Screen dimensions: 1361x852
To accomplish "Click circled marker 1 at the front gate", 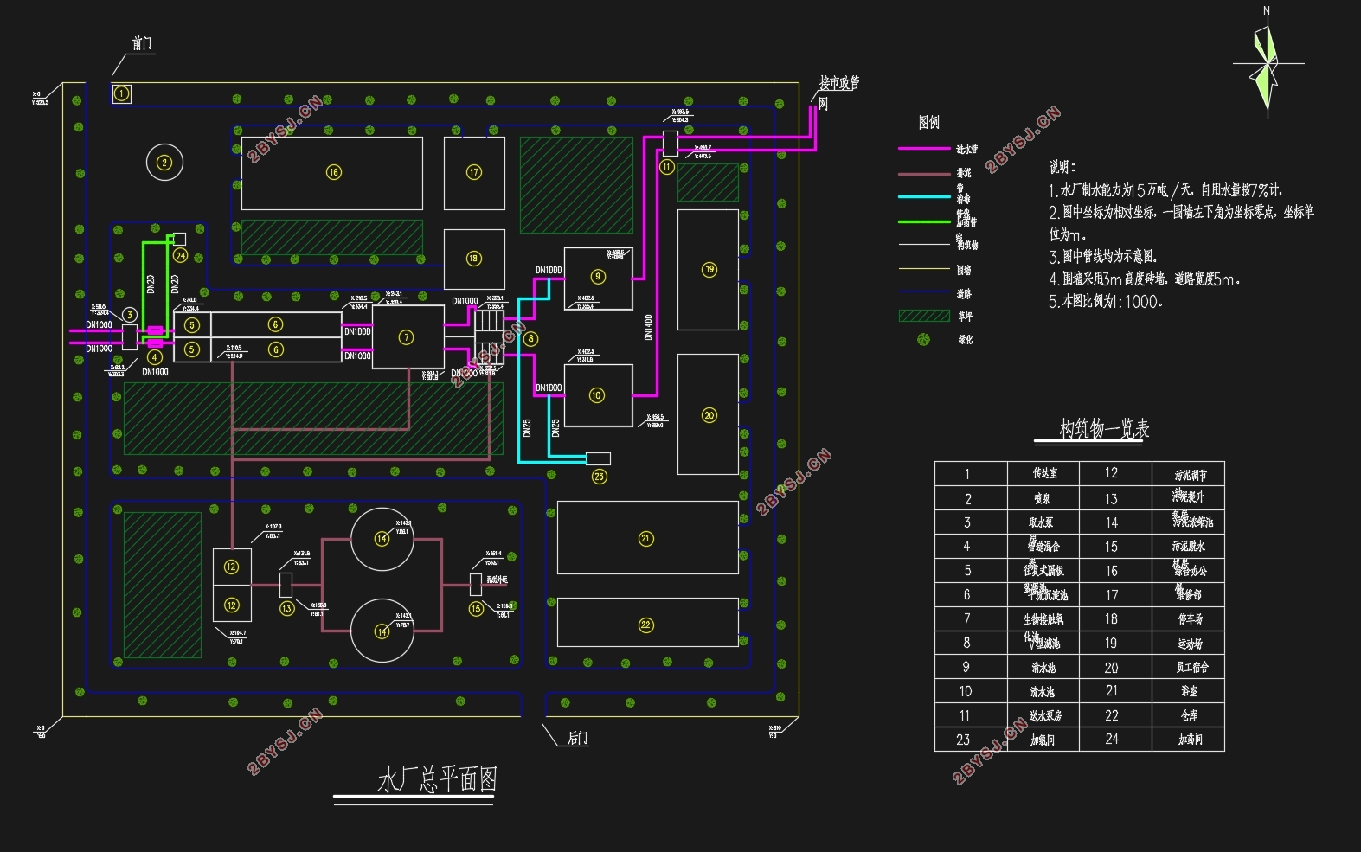I will [122, 93].
